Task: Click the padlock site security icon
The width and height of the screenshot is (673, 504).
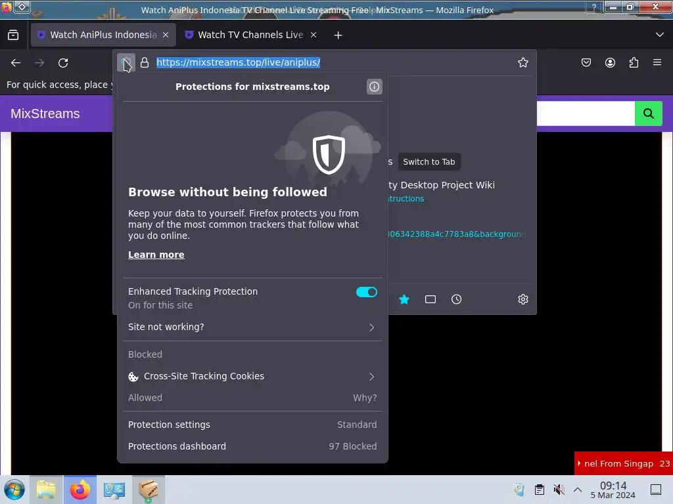Action: (145, 62)
